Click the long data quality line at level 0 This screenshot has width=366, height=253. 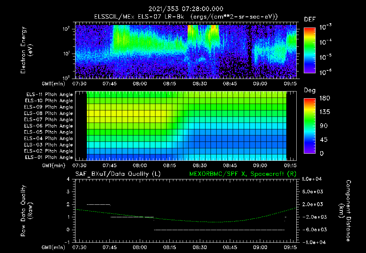[219, 230]
